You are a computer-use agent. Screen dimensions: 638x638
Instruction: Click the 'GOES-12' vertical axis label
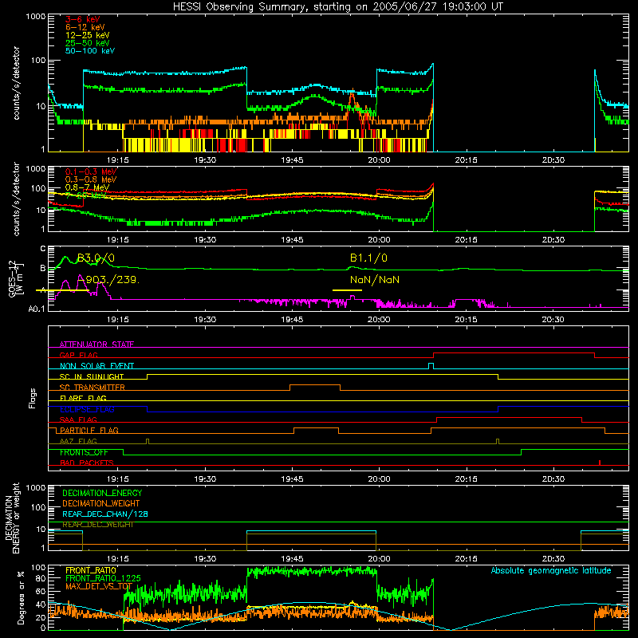[12, 278]
